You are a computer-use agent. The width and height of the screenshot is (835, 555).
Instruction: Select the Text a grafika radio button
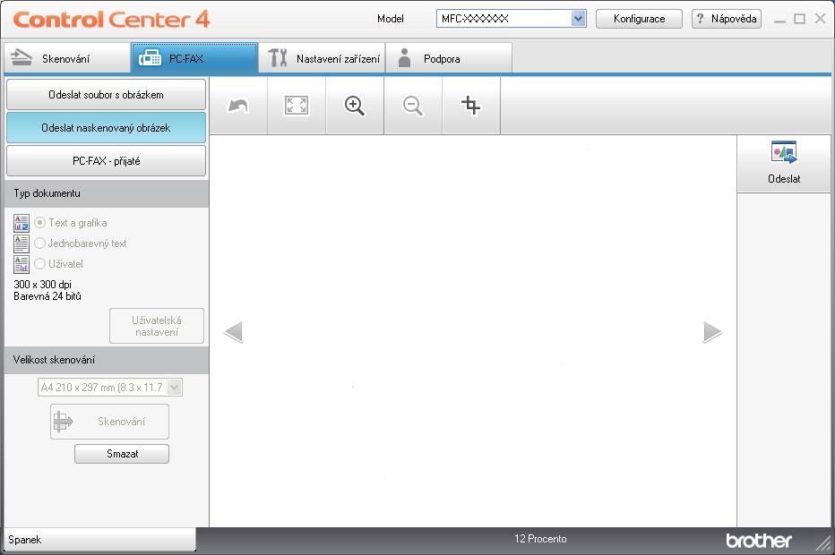pyautogui.click(x=40, y=222)
